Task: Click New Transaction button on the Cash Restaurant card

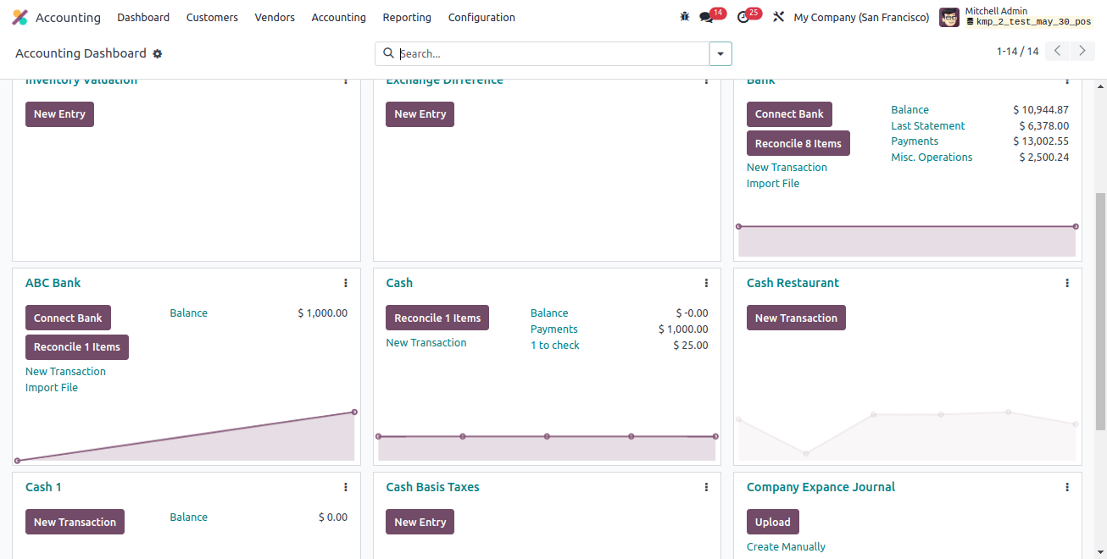Action: pos(796,318)
